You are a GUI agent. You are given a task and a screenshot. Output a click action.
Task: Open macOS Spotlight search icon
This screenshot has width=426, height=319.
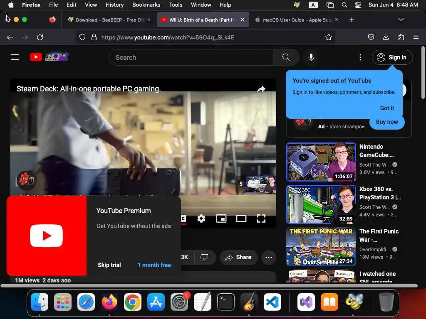point(344,5)
